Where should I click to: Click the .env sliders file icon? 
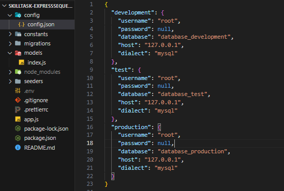[x=18, y=90]
